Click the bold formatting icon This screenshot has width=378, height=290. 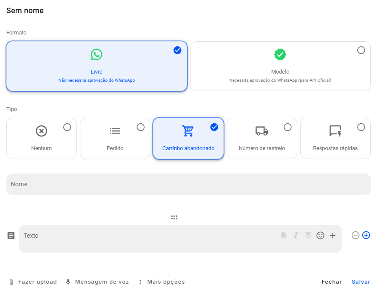coord(284,235)
